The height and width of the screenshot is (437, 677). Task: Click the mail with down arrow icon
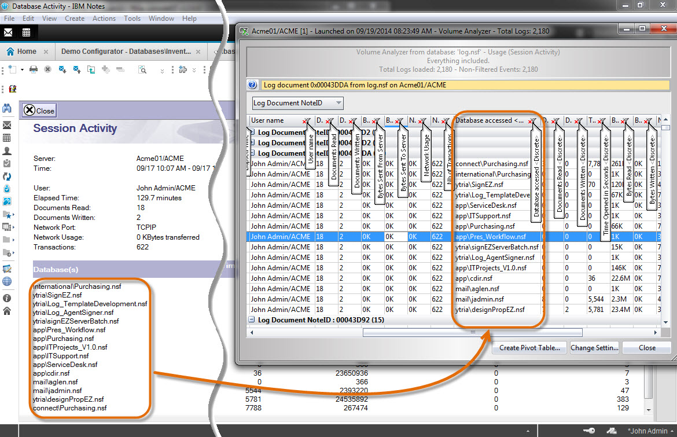coord(62,69)
